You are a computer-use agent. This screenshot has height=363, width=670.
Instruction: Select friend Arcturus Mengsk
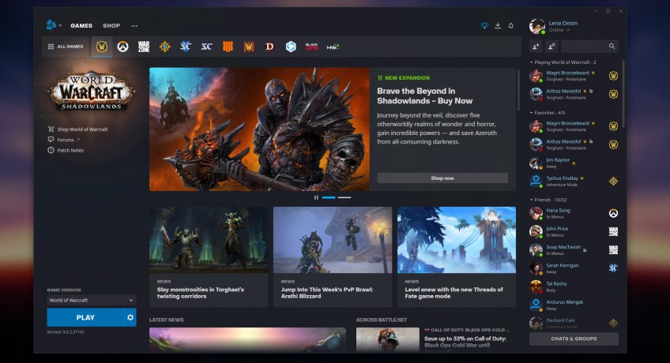click(x=573, y=305)
